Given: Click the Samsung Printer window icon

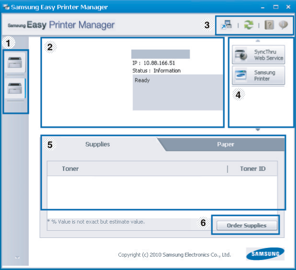Looking at the screenshot, I should coord(241,75).
